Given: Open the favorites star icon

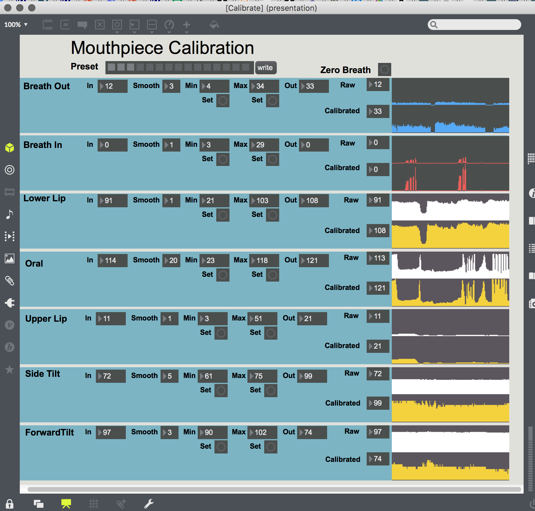Looking at the screenshot, I should pos(10,369).
